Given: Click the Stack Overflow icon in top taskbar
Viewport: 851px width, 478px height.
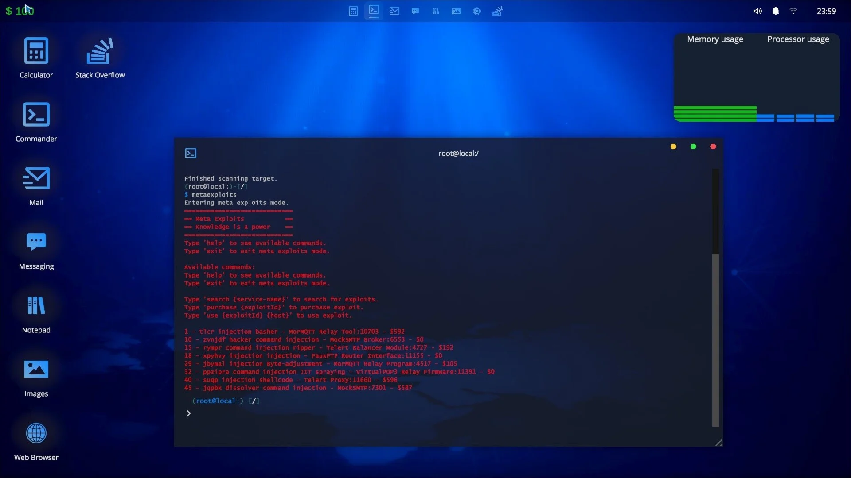Looking at the screenshot, I should coord(497,11).
